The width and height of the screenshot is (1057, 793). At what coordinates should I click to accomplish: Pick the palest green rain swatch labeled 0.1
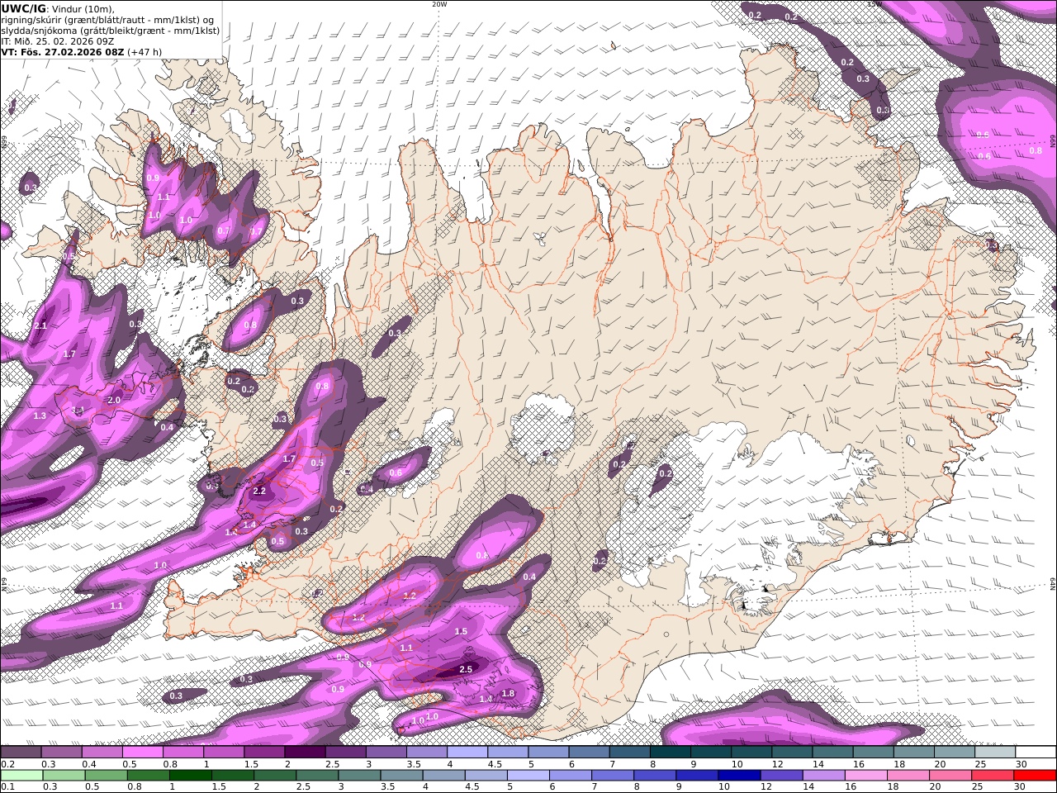(21, 776)
